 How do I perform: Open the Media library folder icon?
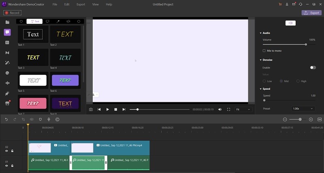point(7,22)
